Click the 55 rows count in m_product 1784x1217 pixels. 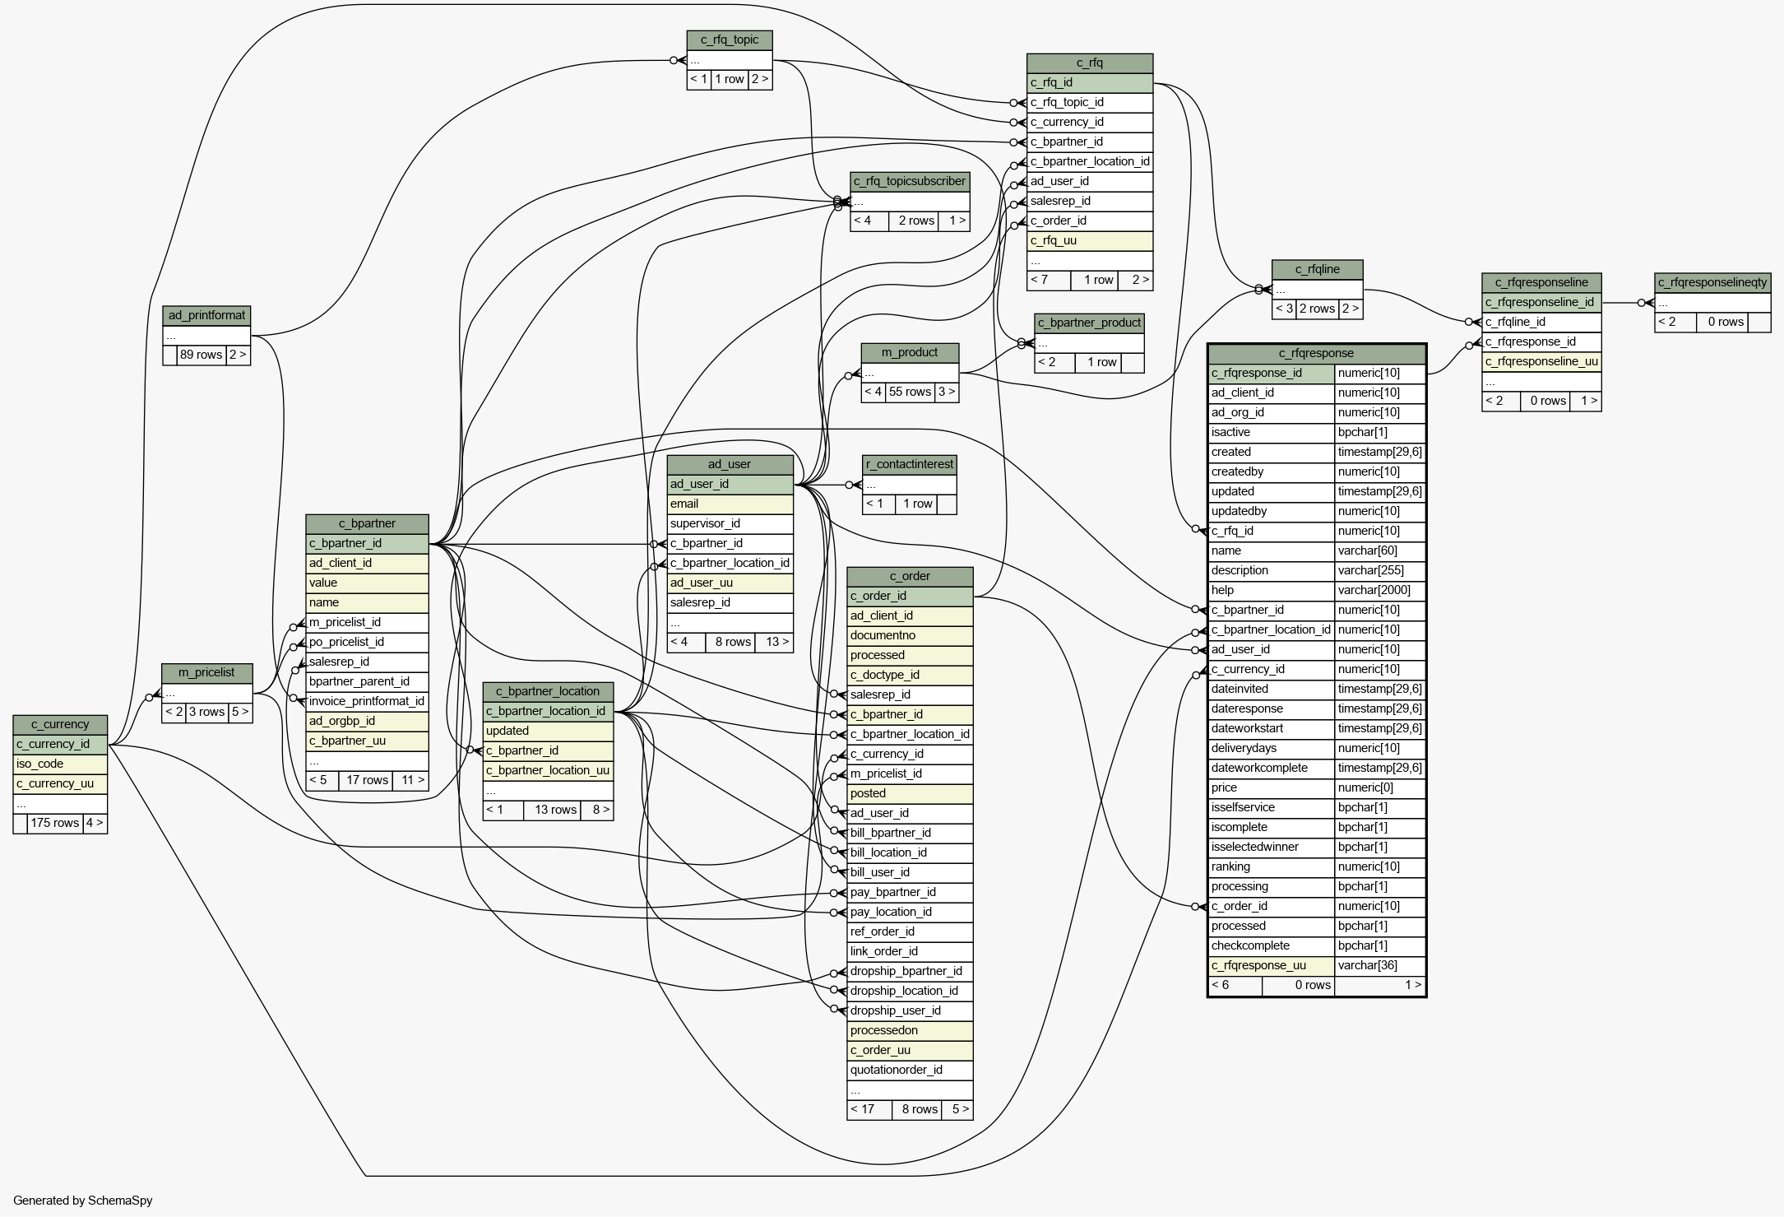(x=911, y=393)
